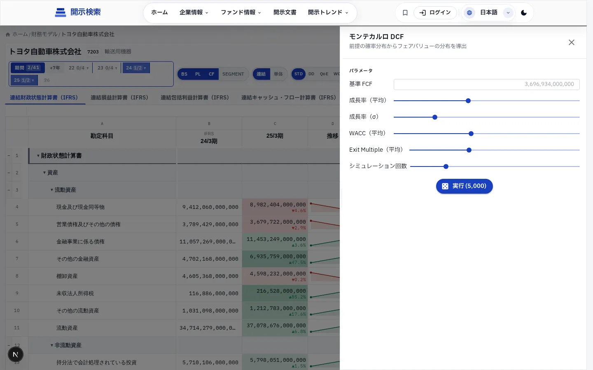Click the sparkline in the 棚卸資産 row
Viewport: 593px width, 370px height.
(x=324, y=276)
